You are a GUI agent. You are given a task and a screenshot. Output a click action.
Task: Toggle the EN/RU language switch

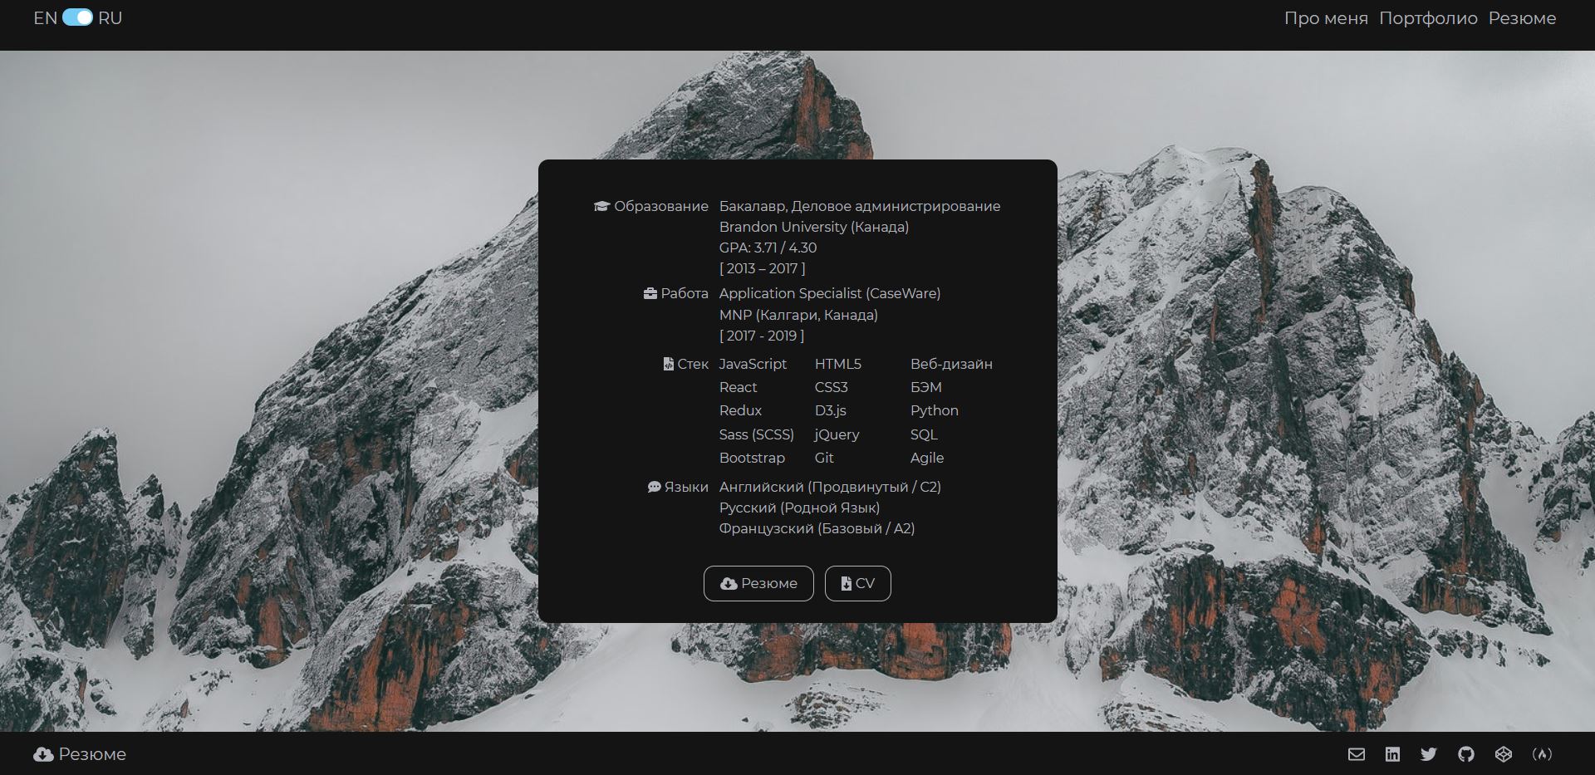77,17
